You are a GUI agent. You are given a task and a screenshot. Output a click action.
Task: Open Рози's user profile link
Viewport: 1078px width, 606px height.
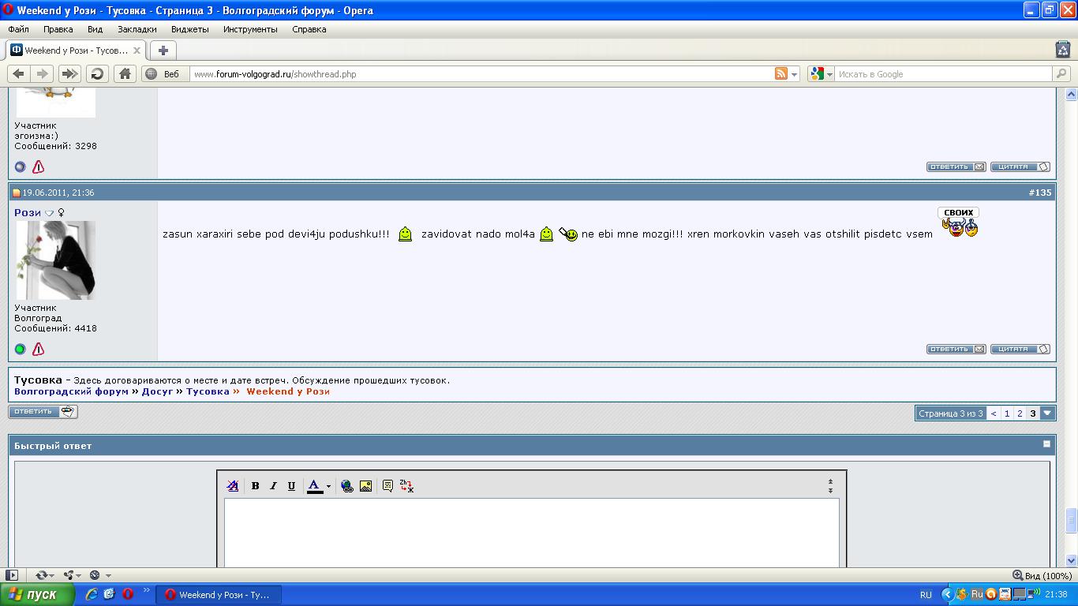pos(28,212)
